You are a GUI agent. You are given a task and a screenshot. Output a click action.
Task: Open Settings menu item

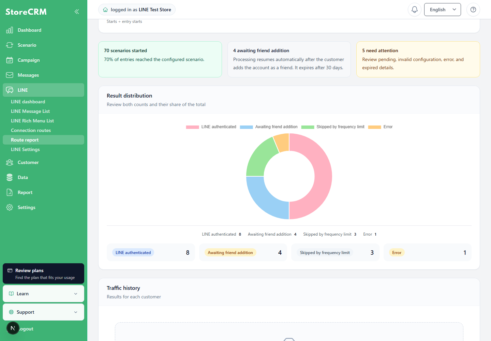43,207
